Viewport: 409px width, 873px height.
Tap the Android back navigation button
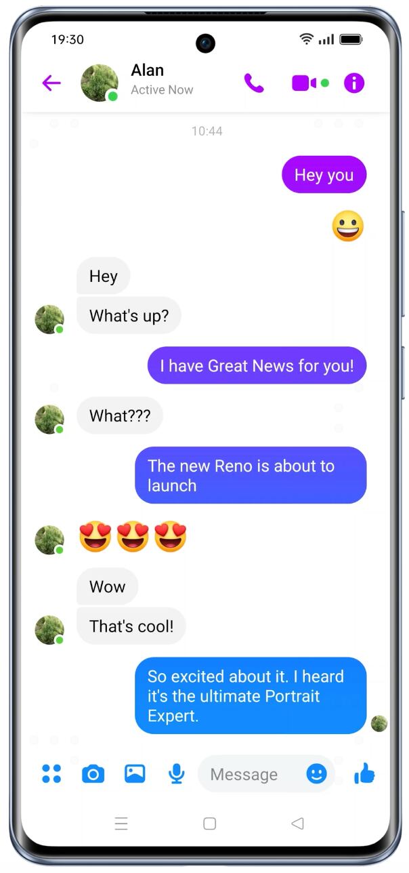pos(297,824)
